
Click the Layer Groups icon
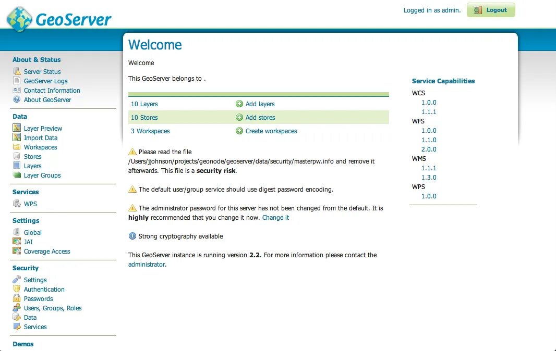pos(17,174)
